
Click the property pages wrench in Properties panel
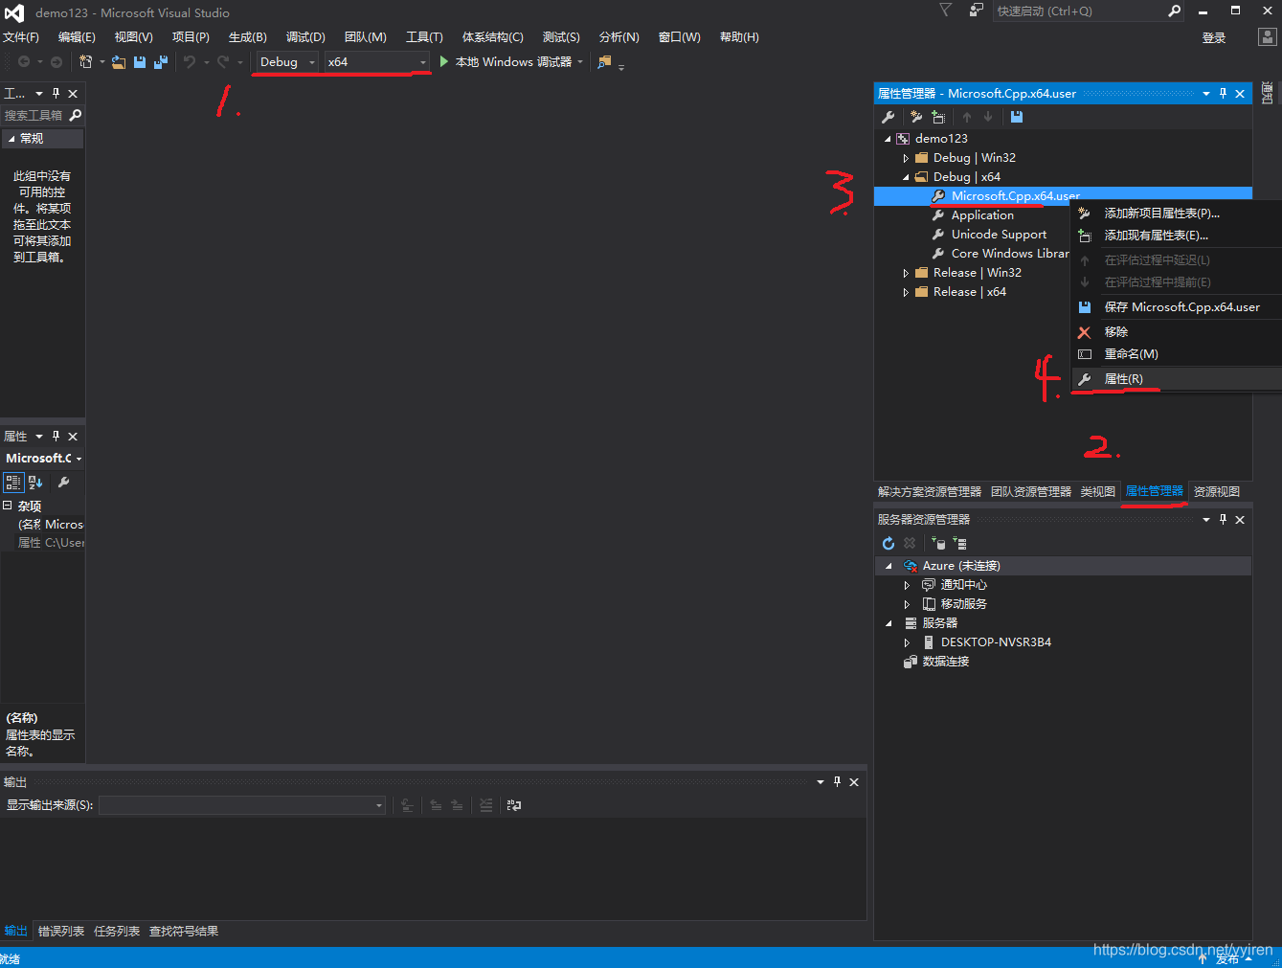pos(64,483)
